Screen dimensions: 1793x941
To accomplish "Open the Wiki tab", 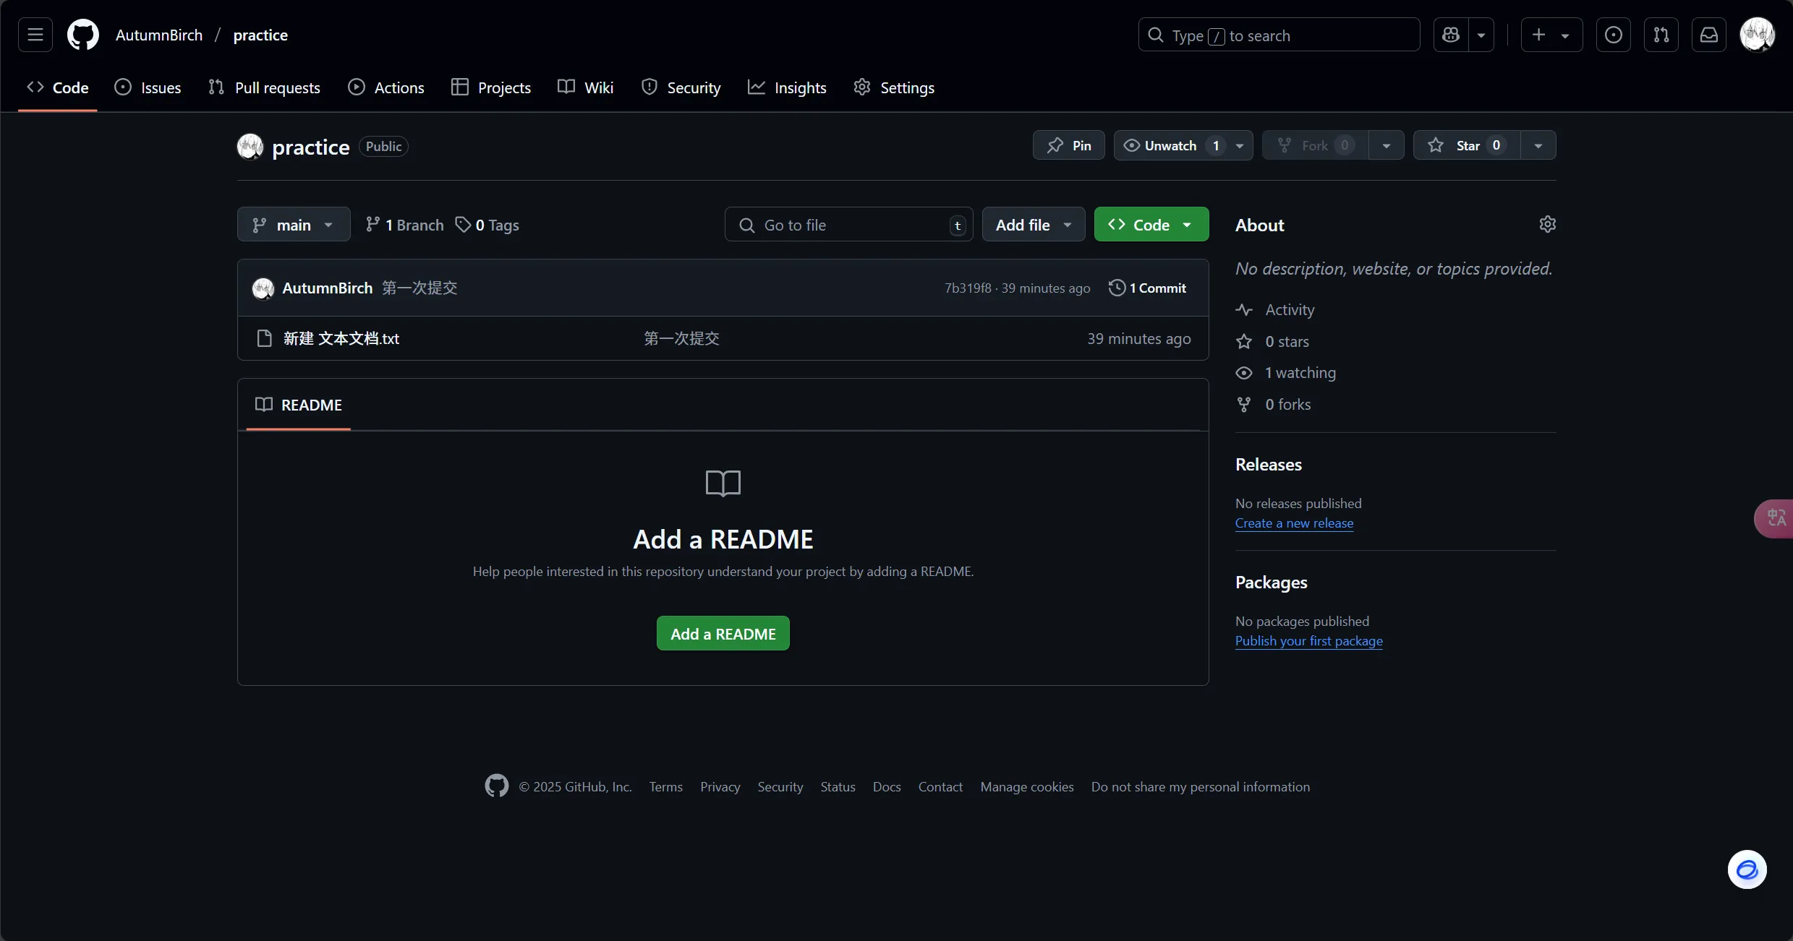I will click(586, 87).
